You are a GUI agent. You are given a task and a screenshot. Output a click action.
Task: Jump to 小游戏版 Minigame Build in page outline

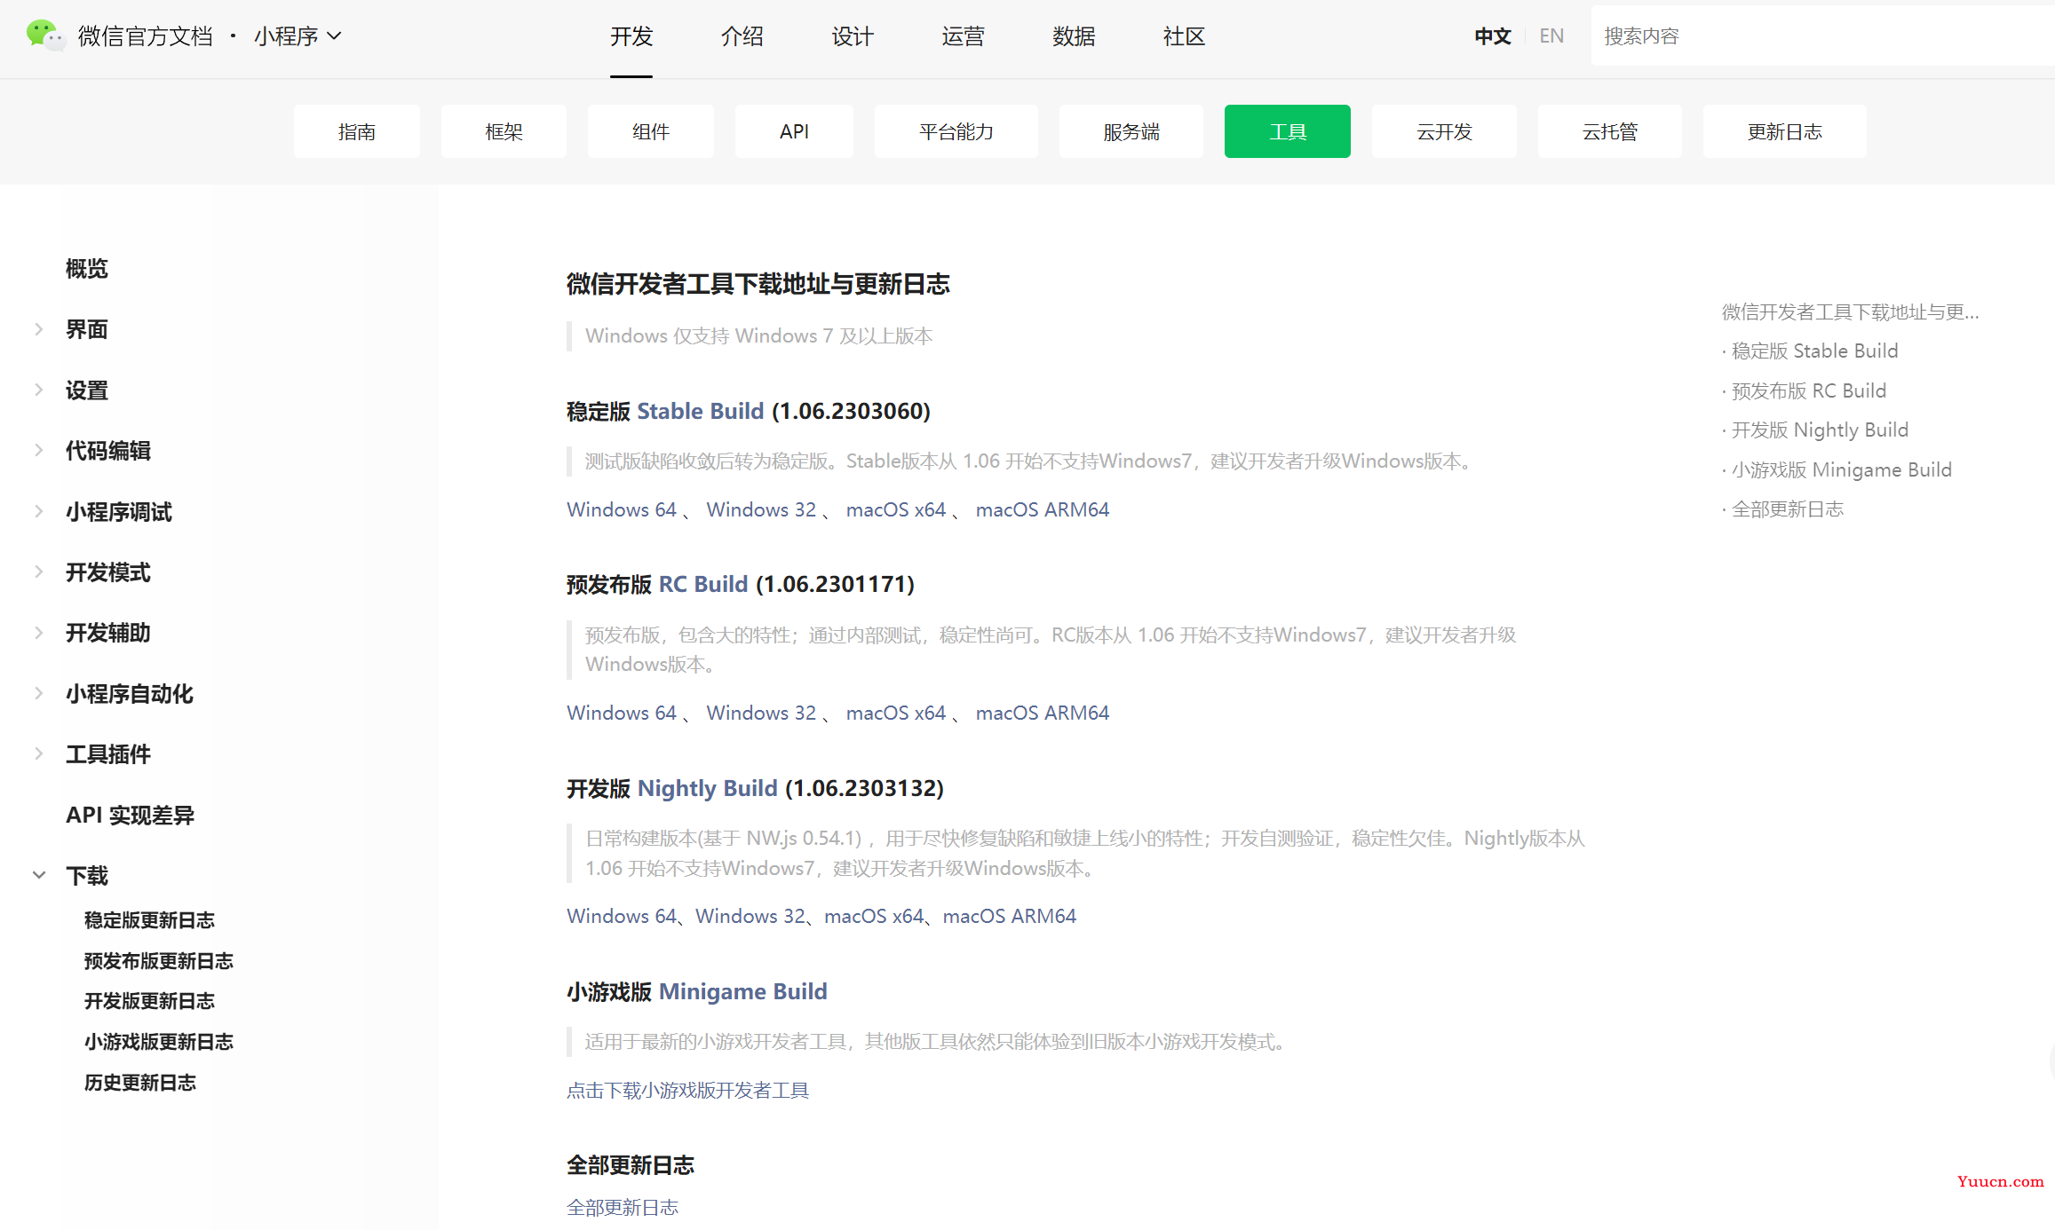1841,469
